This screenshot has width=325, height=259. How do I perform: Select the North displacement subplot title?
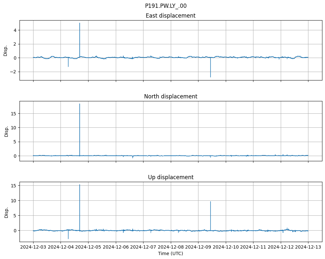click(x=170, y=96)
